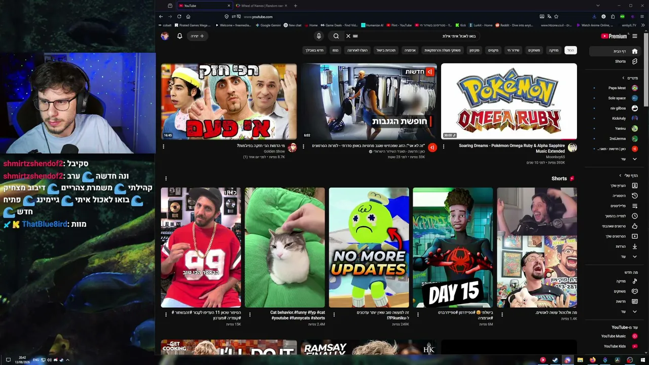This screenshot has width=649, height=365.
Task: Open the Reddit bookmark
Action: pyautogui.click(x=514, y=25)
